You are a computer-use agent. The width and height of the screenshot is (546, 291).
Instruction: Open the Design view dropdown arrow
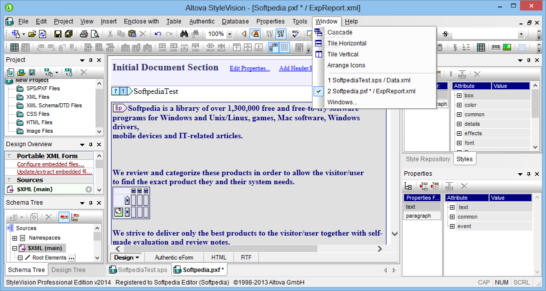point(137,258)
